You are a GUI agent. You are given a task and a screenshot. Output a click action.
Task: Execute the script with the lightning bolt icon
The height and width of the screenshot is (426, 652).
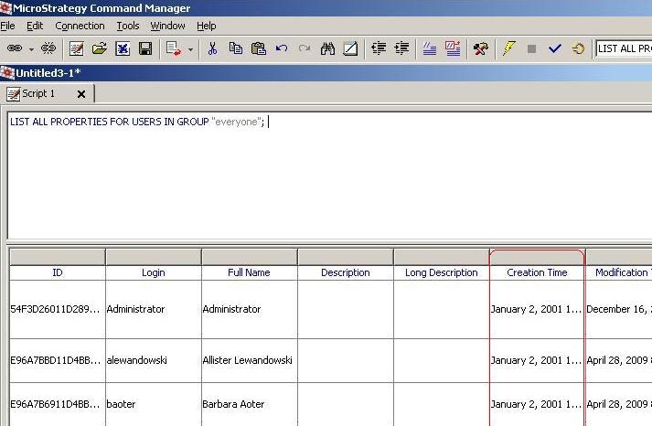click(509, 48)
